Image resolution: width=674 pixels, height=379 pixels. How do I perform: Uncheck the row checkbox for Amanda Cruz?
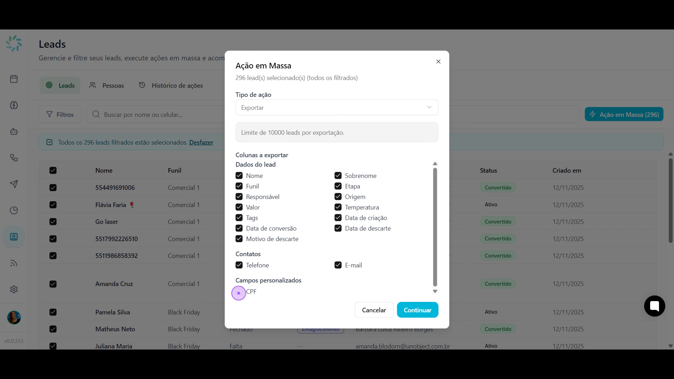(53, 284)
